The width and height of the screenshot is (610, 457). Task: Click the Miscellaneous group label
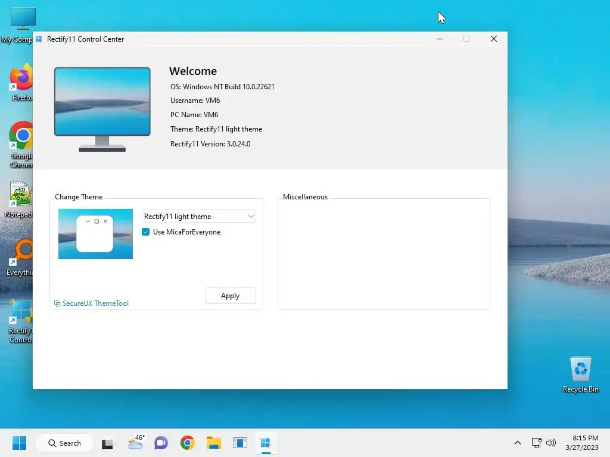[x=305, y=197]
